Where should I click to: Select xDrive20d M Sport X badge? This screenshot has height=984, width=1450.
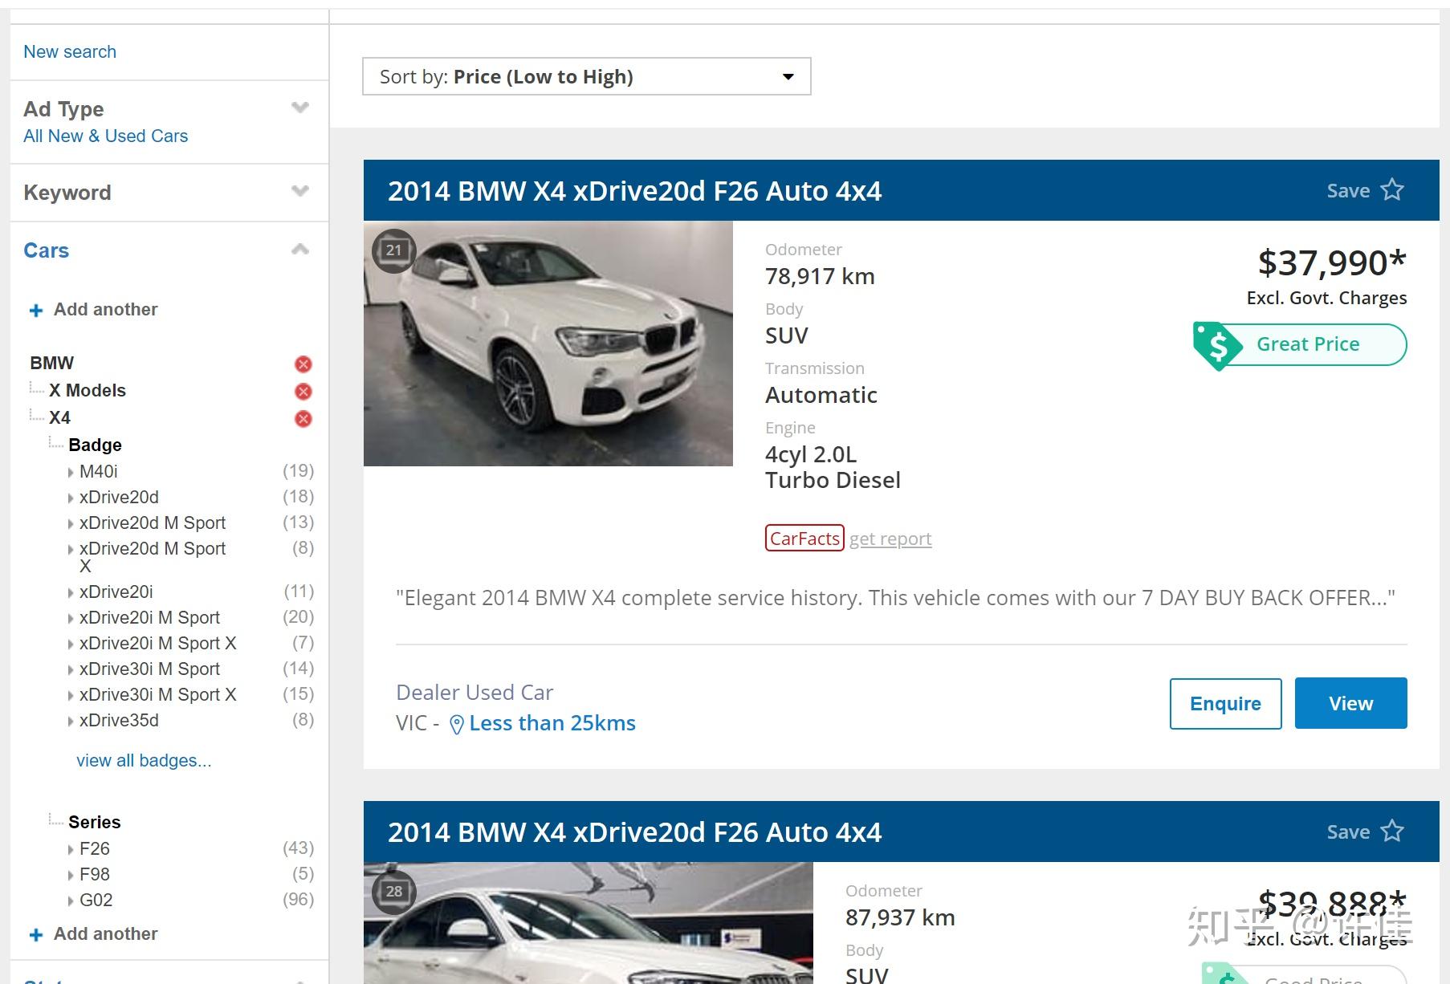coord(153,557)
